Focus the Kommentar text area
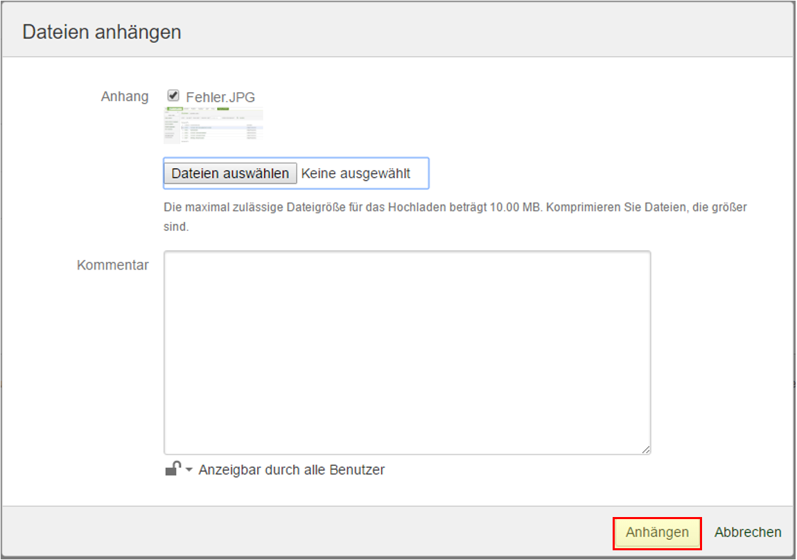The width and height of the screenshot is (797, 560). (407, 352)
